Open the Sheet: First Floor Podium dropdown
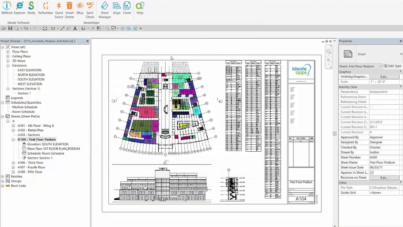Image resolution: width=403 pixels, height=227 pixels. tap(360, 66)
